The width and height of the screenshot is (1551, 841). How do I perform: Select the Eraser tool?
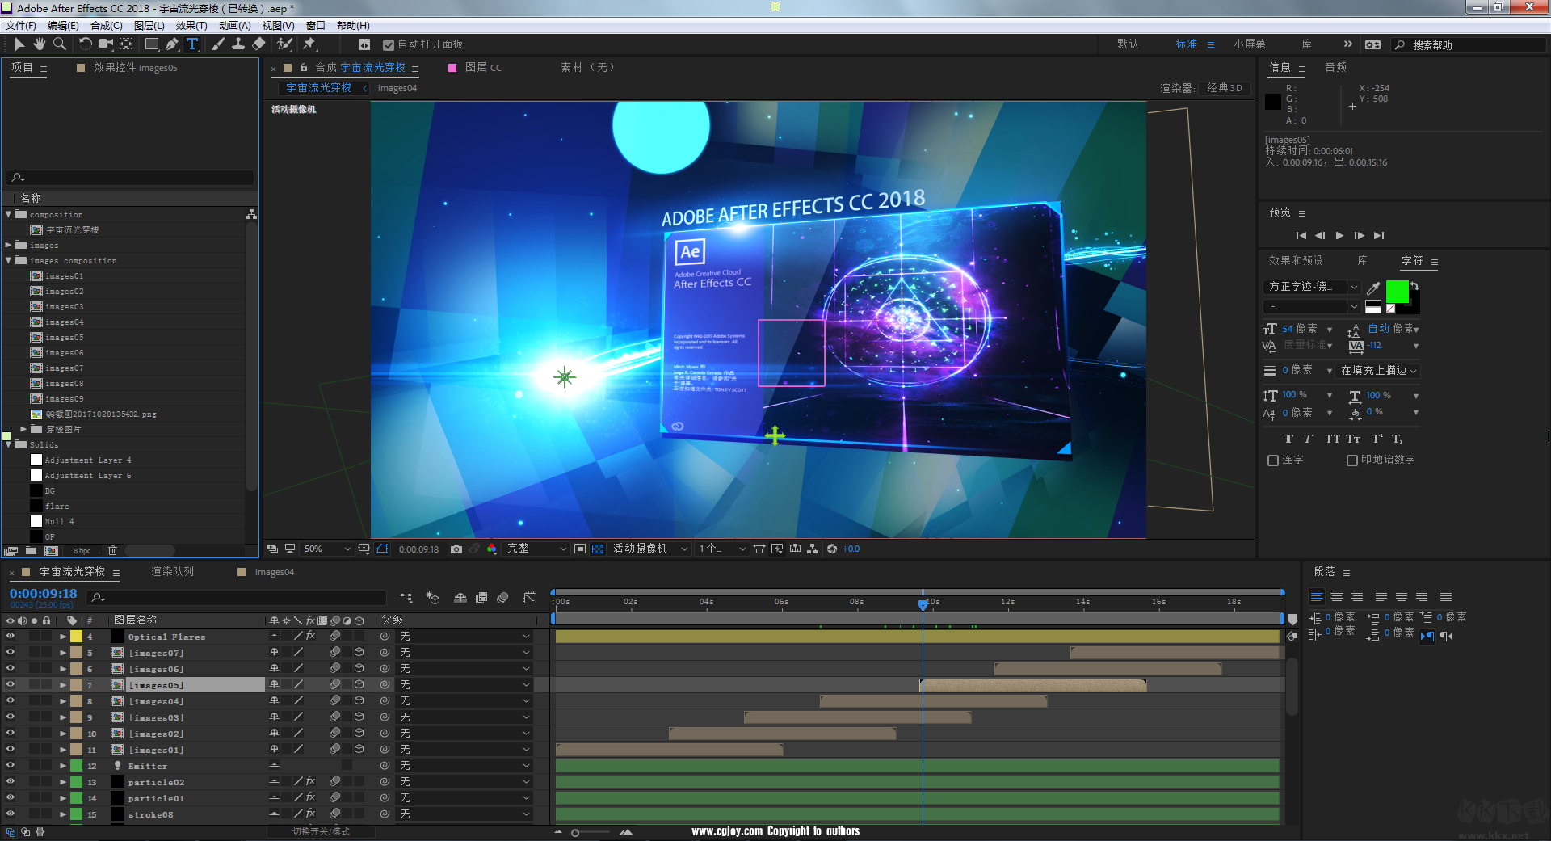[258, 44]
